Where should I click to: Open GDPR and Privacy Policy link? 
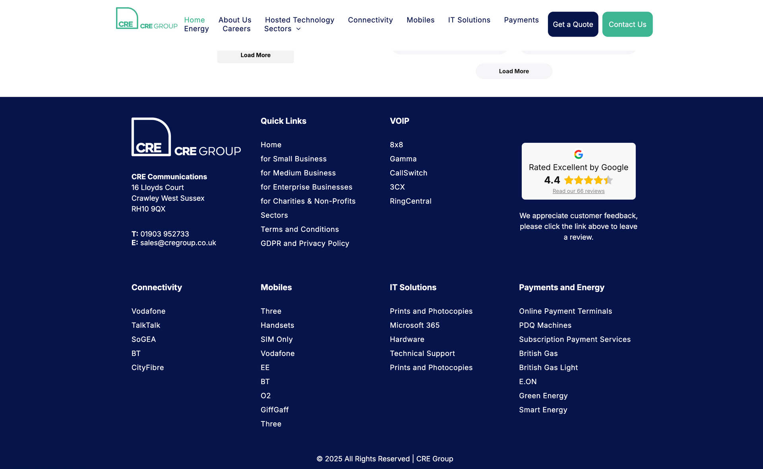tap(304, 244)
